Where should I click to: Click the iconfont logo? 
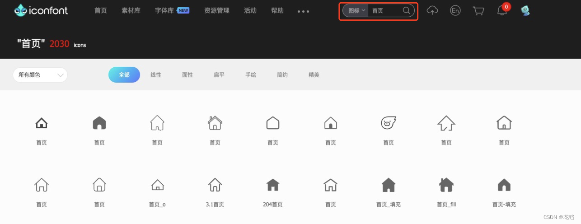(x=41, y=10)
